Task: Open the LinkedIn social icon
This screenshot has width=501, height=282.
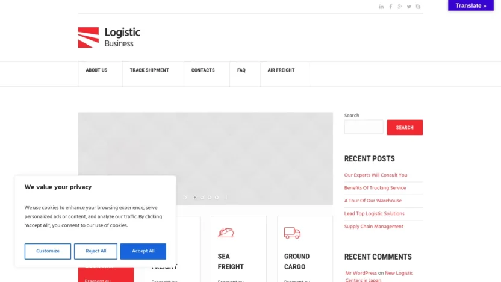Action: (381, 7)
